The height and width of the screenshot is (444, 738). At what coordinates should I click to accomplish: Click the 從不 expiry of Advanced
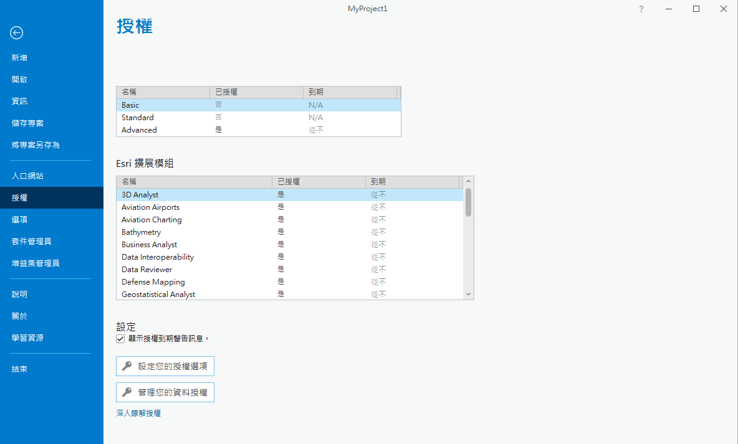tap(316, 130)
